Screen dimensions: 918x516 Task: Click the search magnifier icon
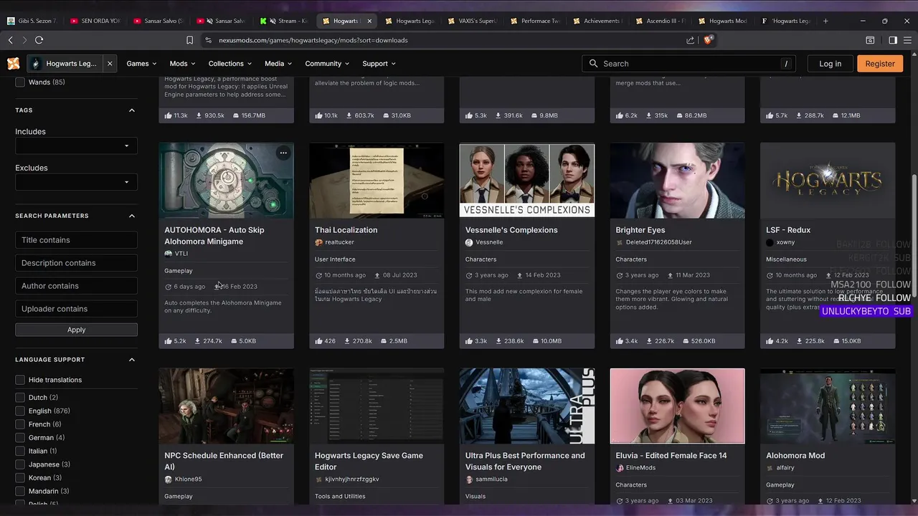coord(593,64)
